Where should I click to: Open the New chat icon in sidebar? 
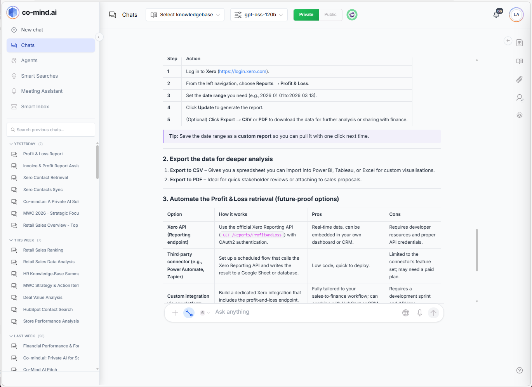[14, 30]
